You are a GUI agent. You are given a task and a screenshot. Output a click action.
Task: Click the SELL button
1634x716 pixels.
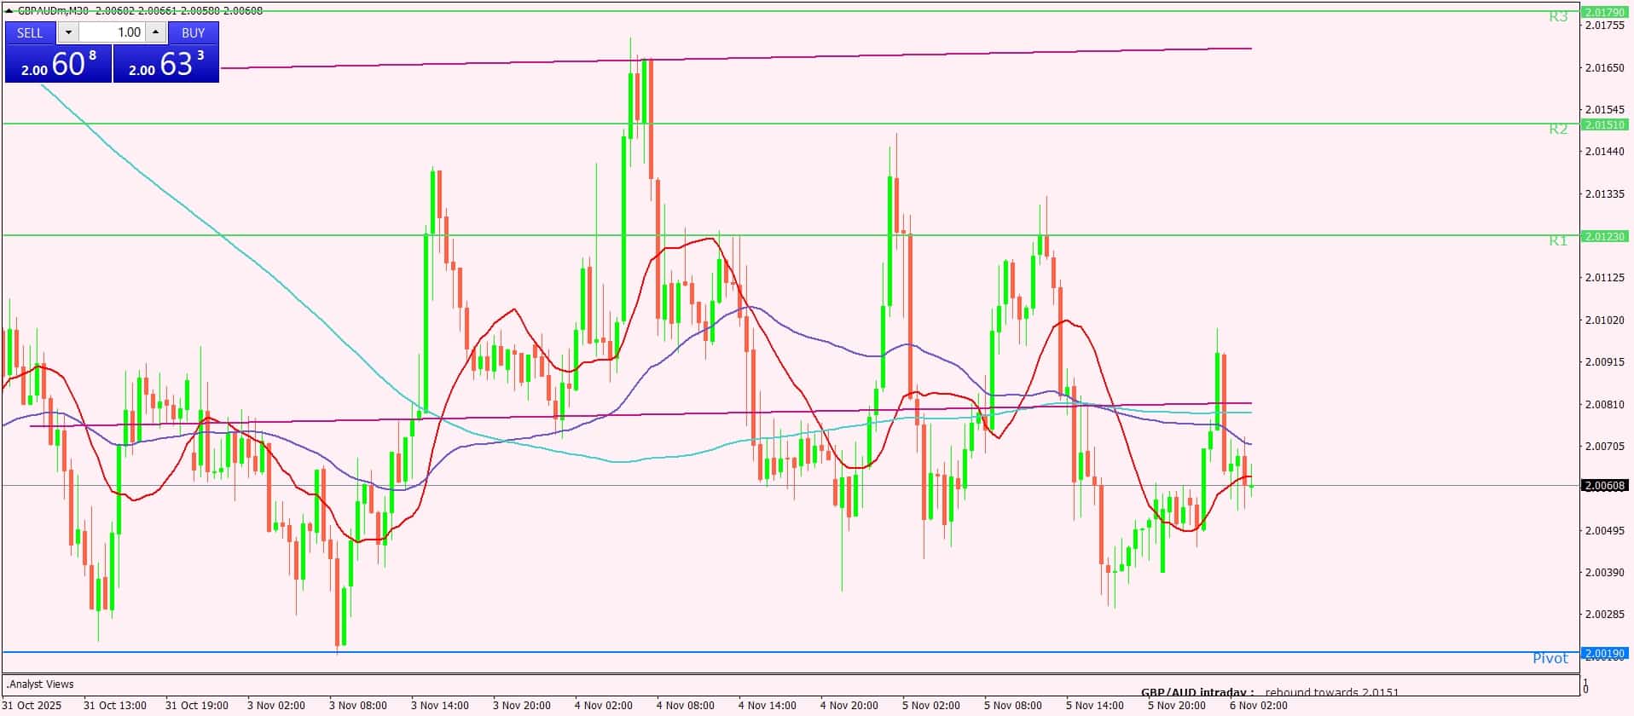tap(30, 32)
